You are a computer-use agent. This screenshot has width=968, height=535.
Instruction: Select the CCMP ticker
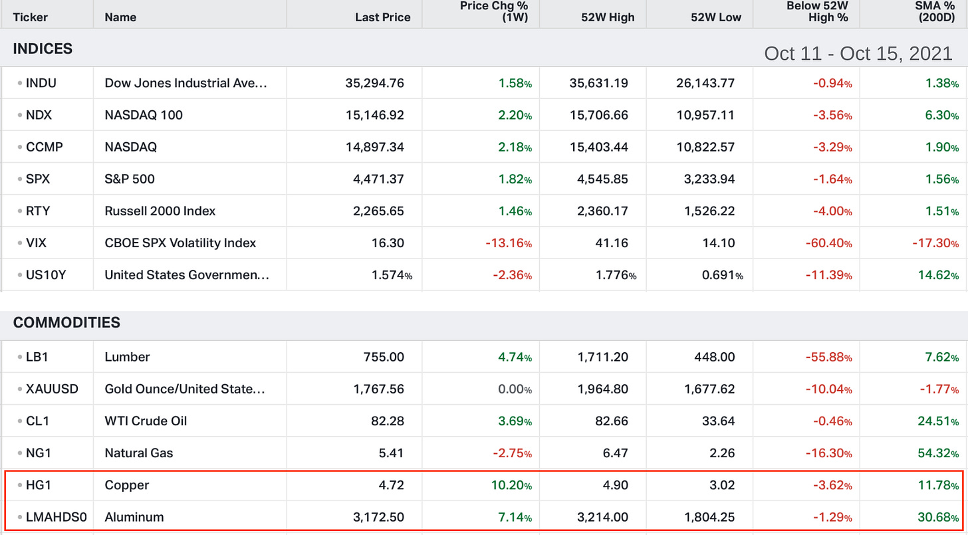tap(45, 147)
